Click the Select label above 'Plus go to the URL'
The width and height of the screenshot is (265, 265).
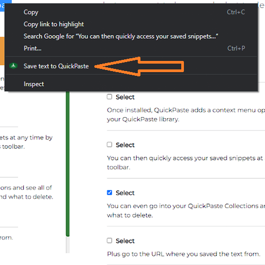(x=125, y=241)
